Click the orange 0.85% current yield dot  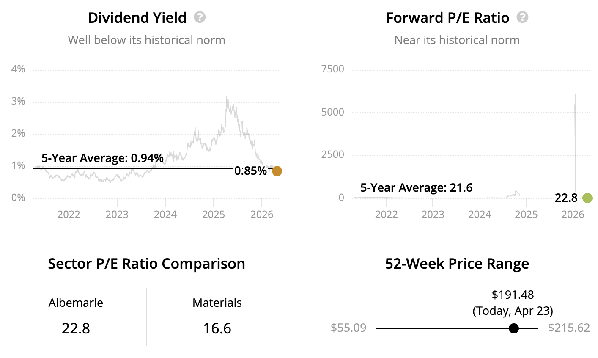(277, 171)
